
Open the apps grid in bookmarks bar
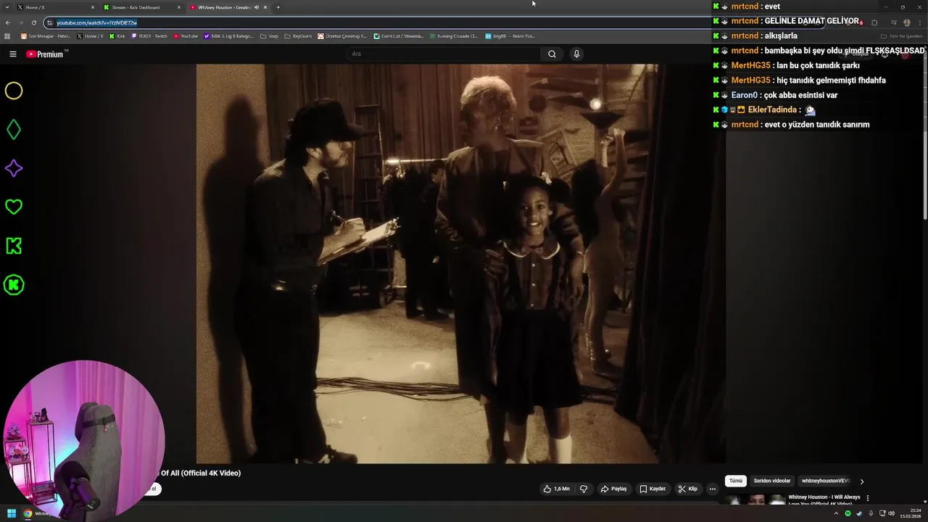click(8, 36)
